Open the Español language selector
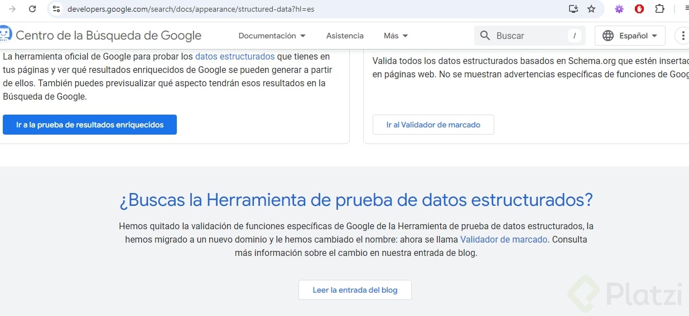The height and width of the screenshot is (316, 689). (x=630, y=36)
